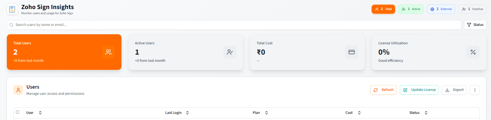The width and height of the screenshot is (491, 120).
Task: Click the Total Cost credit card icon
Action: tap(352, 52)
